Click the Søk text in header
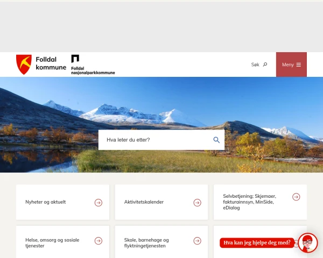323x258 pixels. point(255,64)
